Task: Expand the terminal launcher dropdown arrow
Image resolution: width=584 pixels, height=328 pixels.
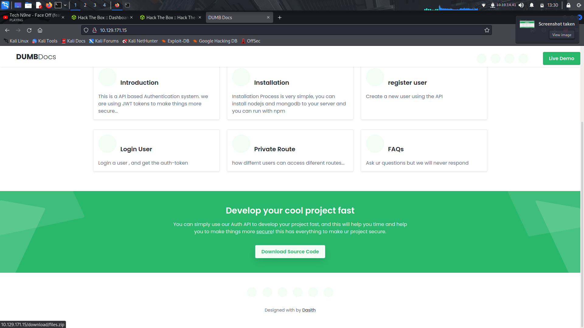Action: (65, 5)
